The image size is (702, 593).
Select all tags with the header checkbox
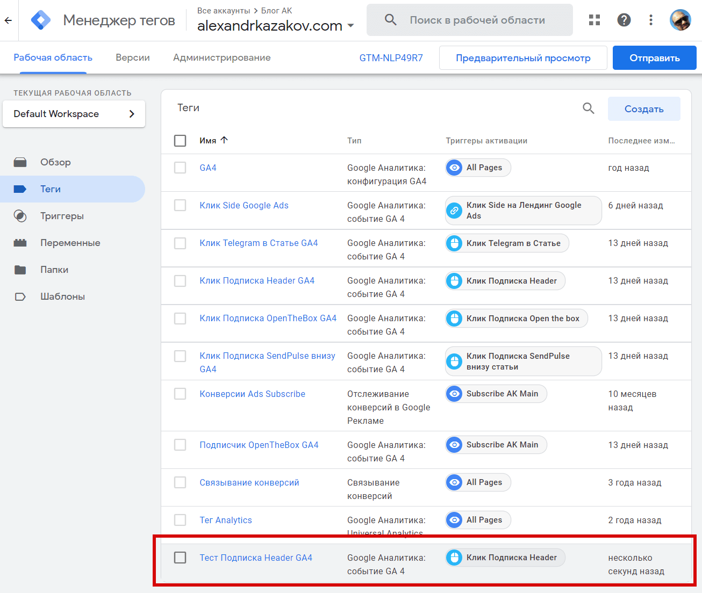[180, 140]
